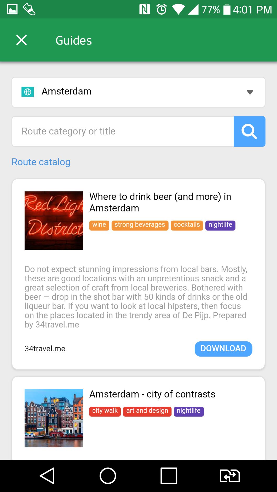This screenshot has height=492, width=277.
Task: Select the city walk tag
Action: [x=105, y=411]
